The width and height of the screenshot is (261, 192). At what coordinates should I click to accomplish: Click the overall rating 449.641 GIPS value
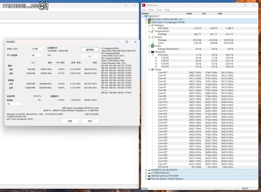(90, 100)
